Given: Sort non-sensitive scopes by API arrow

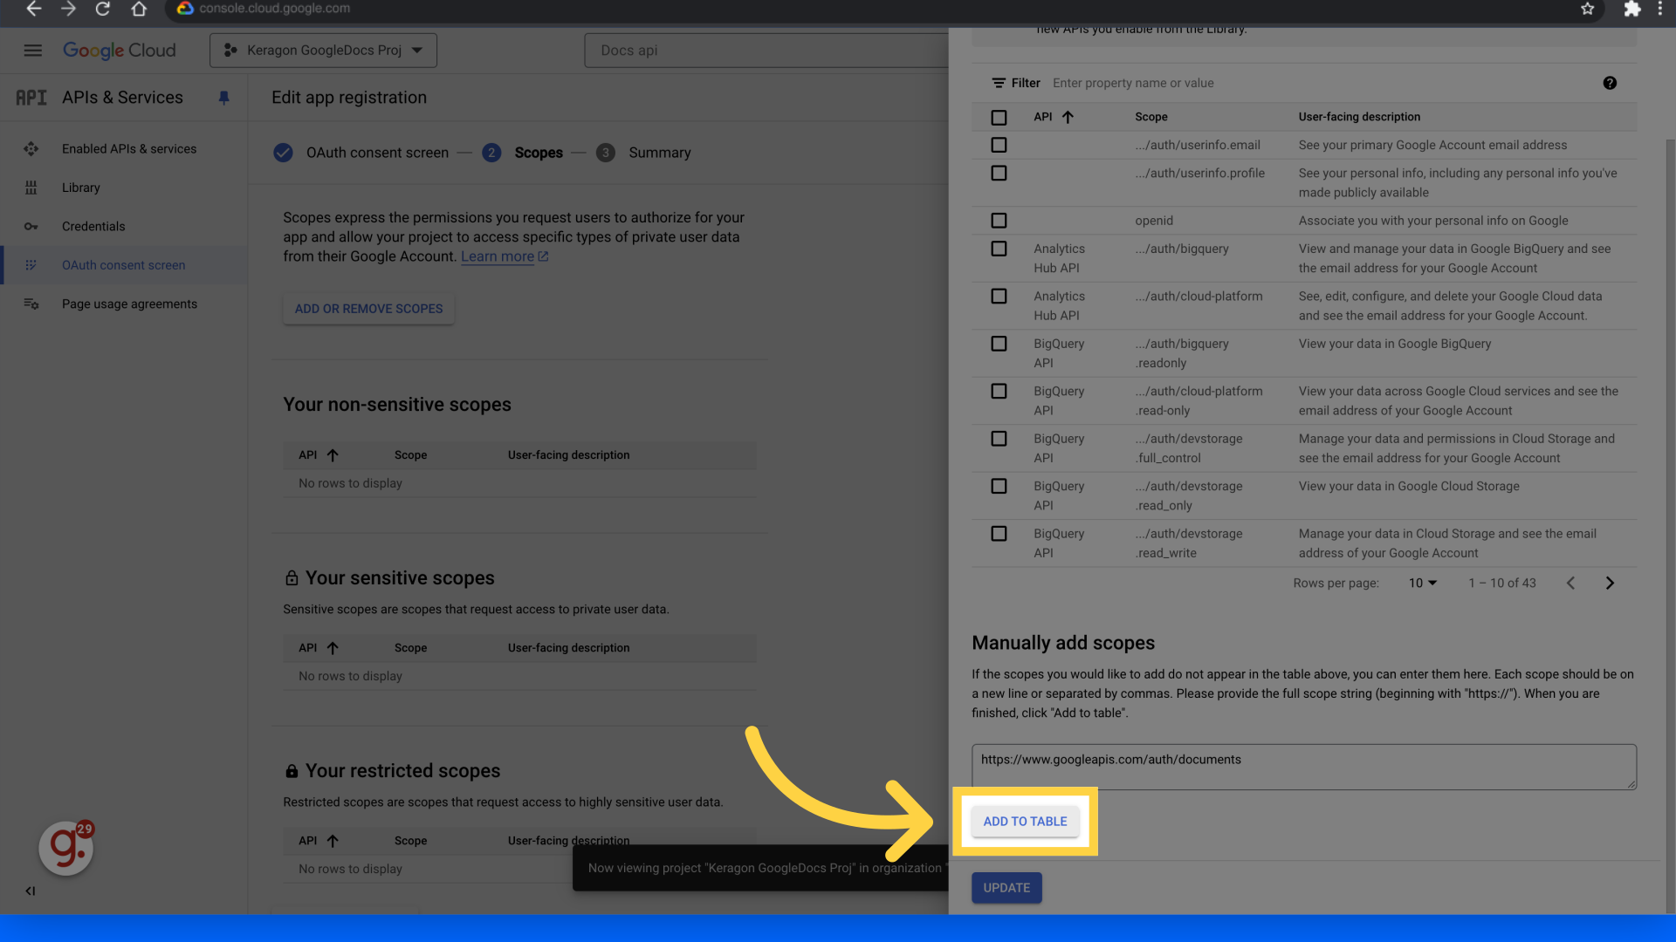Looking at the screenshot, I should point(333,455).
